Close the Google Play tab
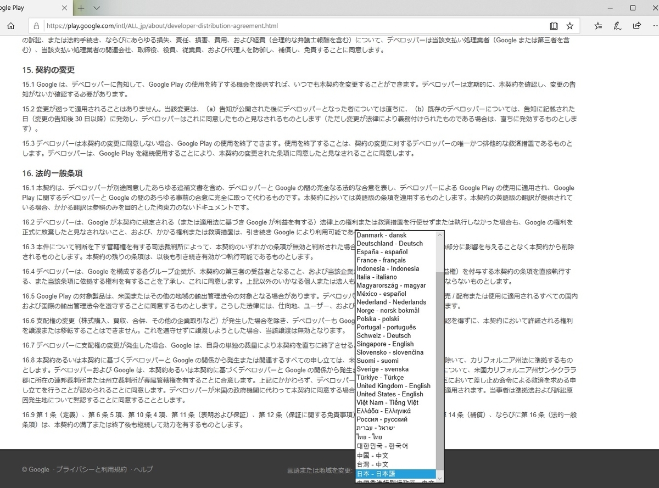659x488 pixels. 64,9
